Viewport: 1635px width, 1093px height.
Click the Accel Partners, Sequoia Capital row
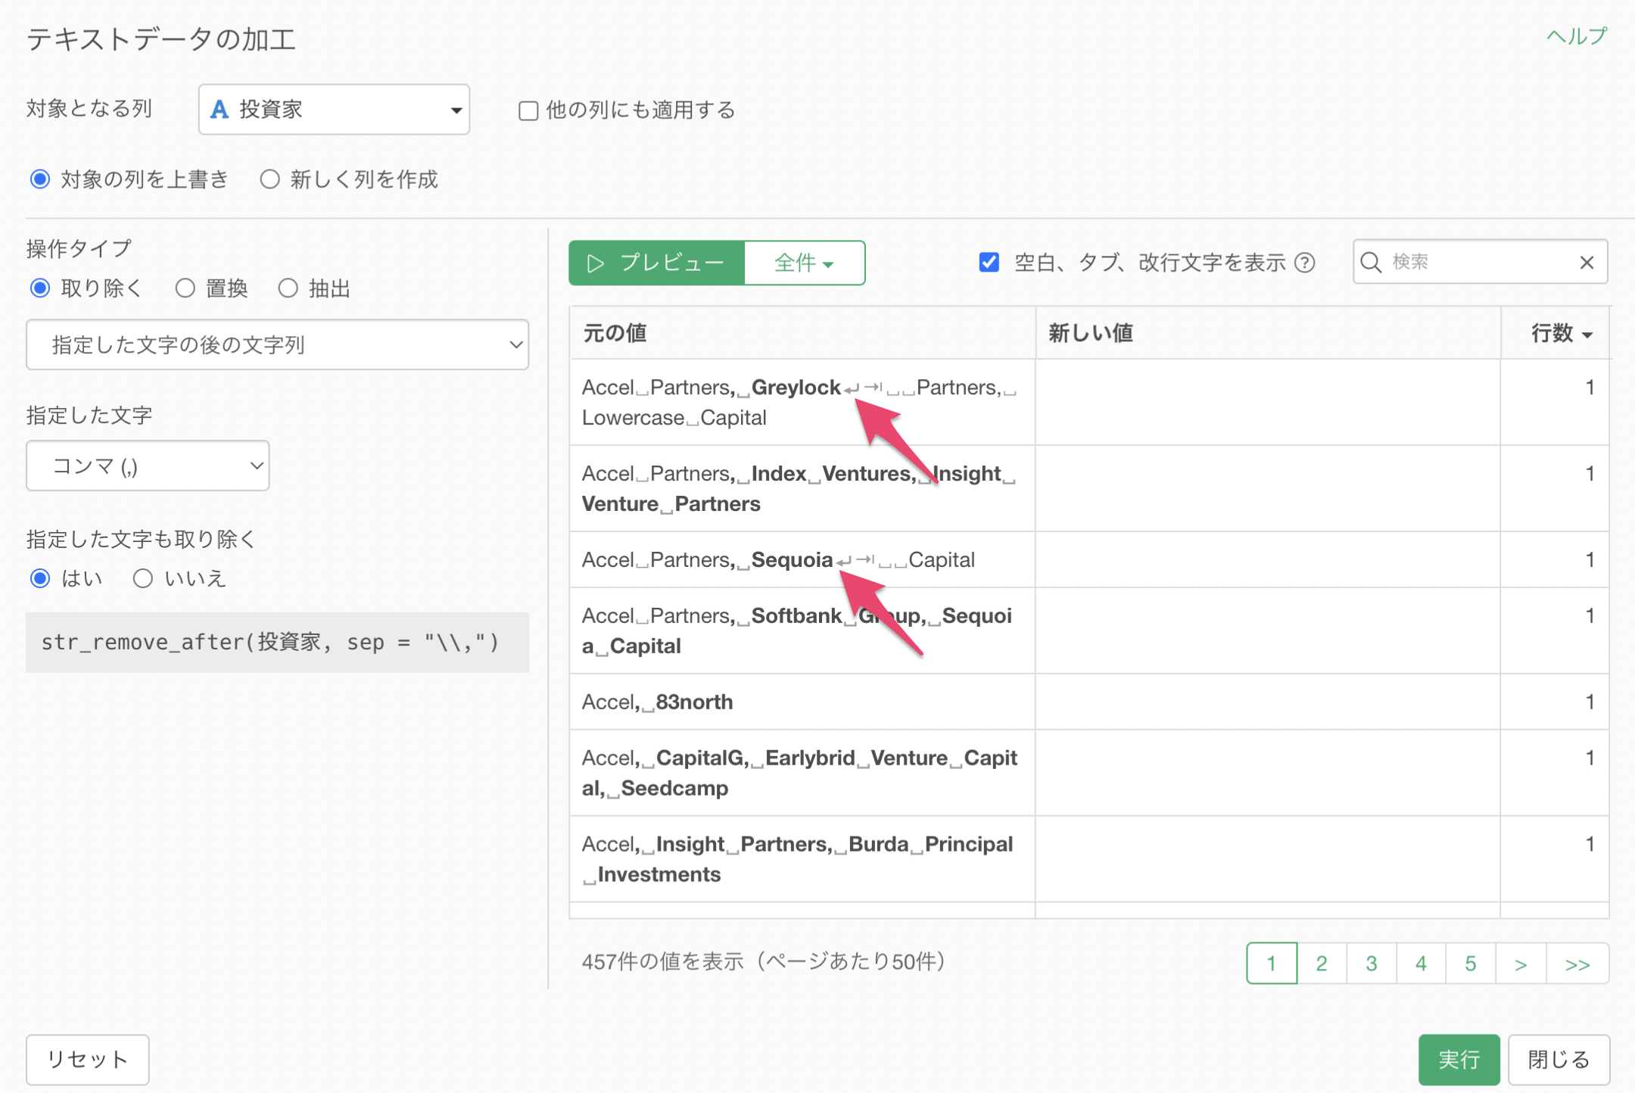[x=1089, y=560]
